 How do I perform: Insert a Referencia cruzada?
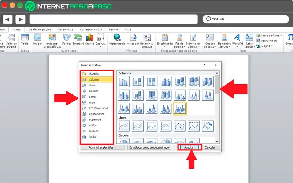coord(147,41)
